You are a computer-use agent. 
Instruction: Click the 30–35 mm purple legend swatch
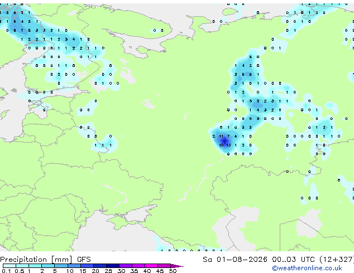125,266
